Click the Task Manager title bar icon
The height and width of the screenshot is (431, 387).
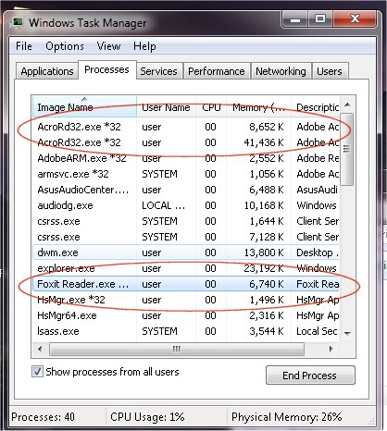click(x=18, y=22)
